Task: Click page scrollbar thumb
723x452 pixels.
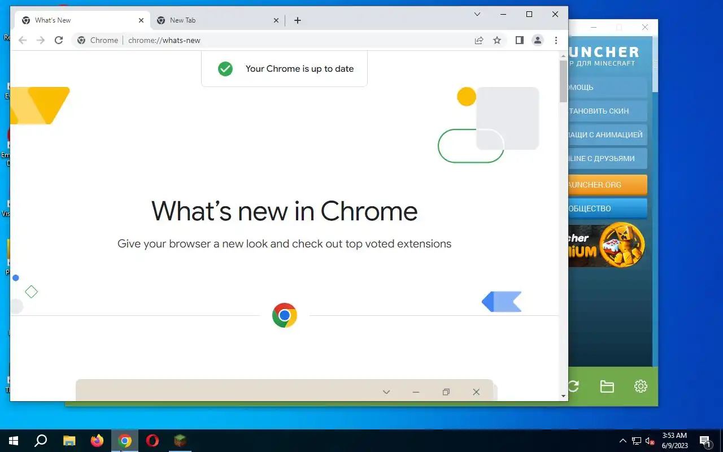Action: [x=563, y=81]
